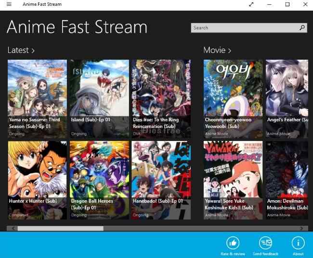The height and width of the screenshot is (258, 313).
Task: Expand the Latest section
Action: (21, 50)
